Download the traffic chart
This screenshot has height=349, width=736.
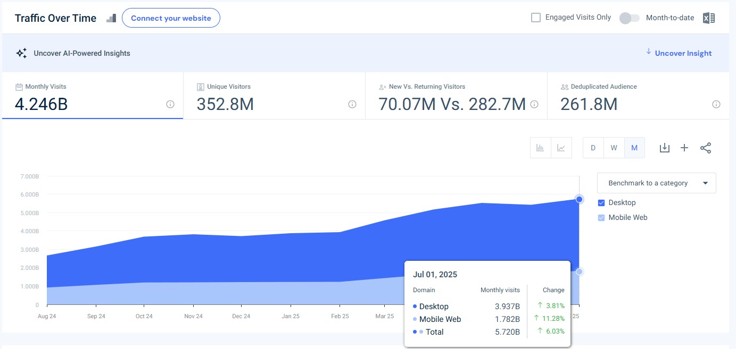click(x=664, y=148)
